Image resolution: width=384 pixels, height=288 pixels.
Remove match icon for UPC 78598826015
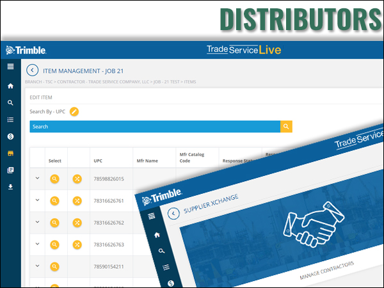[77, 179]
